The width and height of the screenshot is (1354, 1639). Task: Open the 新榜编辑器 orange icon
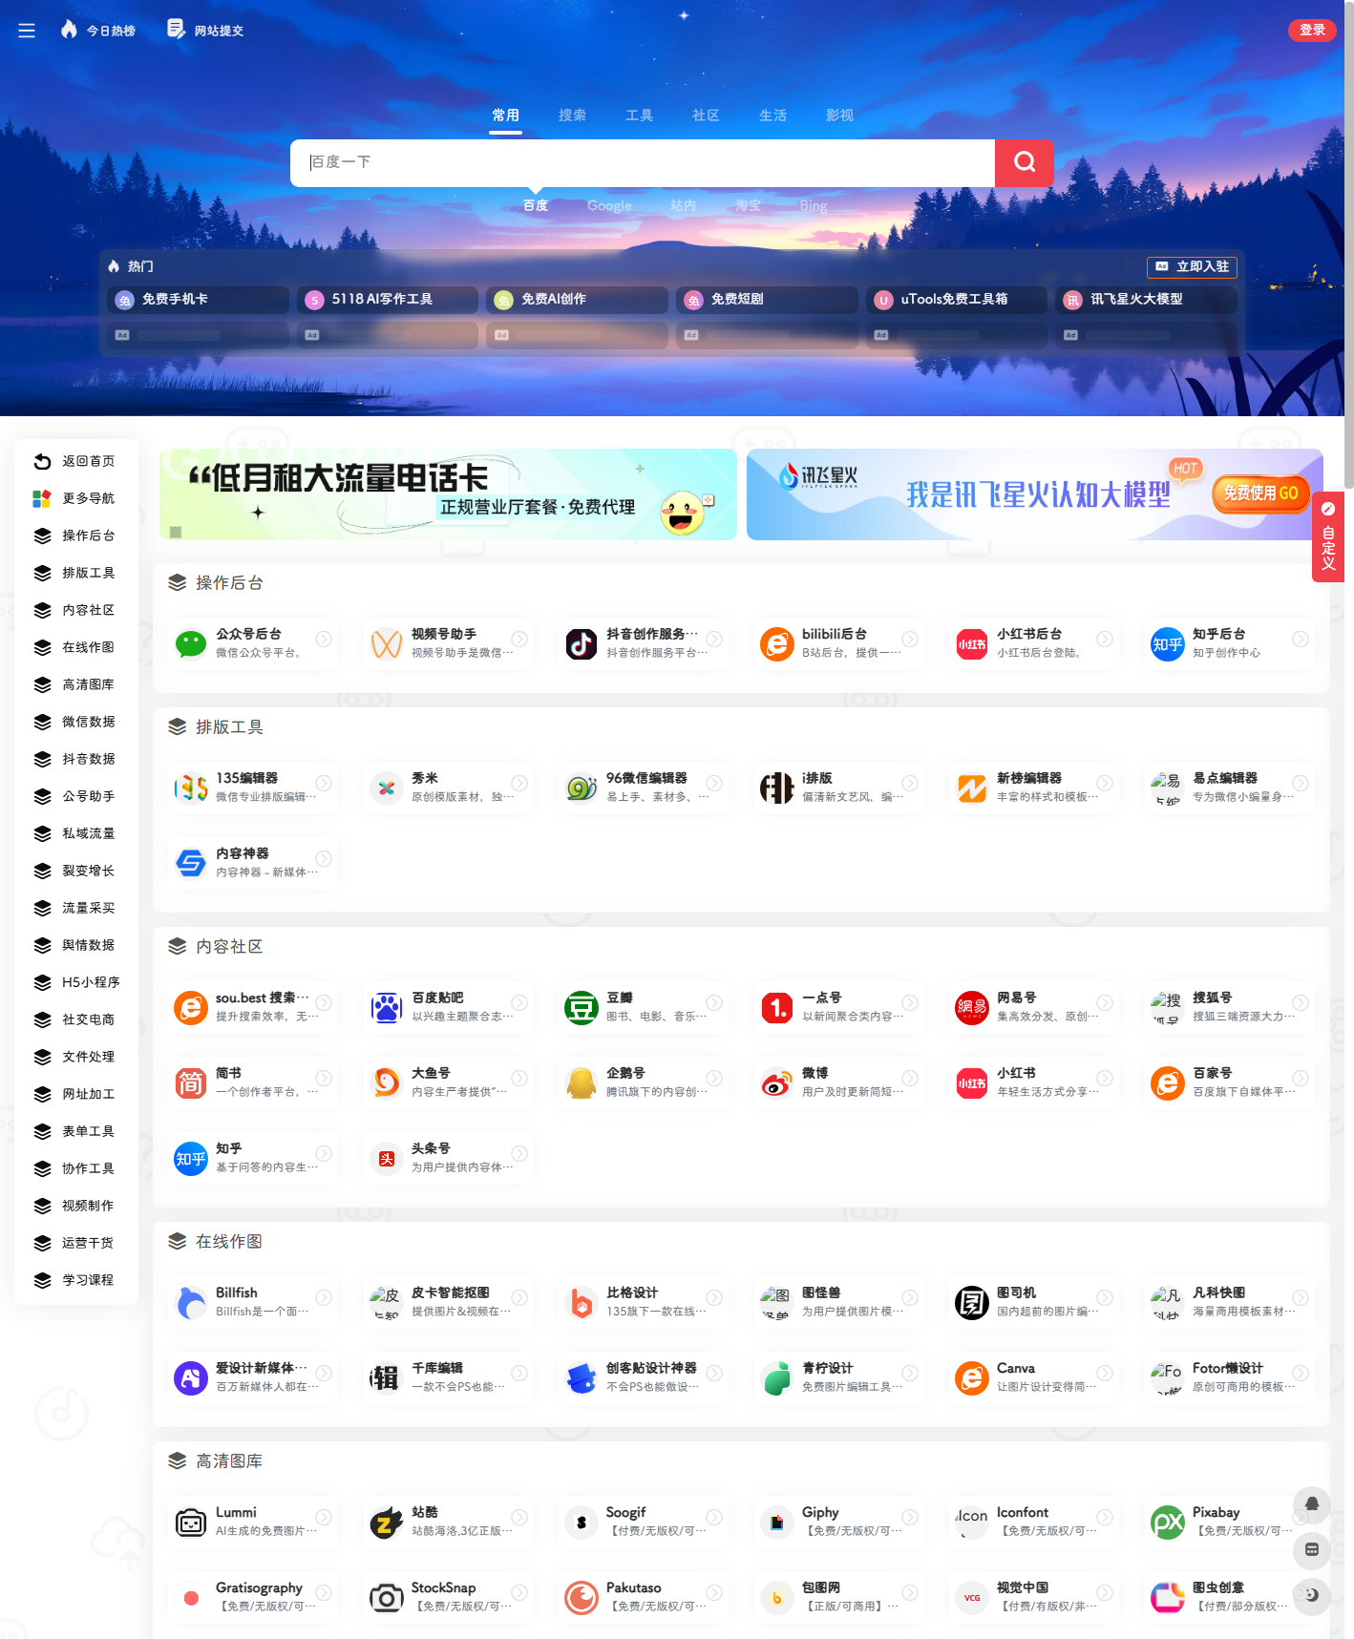[x=972, y=788]
